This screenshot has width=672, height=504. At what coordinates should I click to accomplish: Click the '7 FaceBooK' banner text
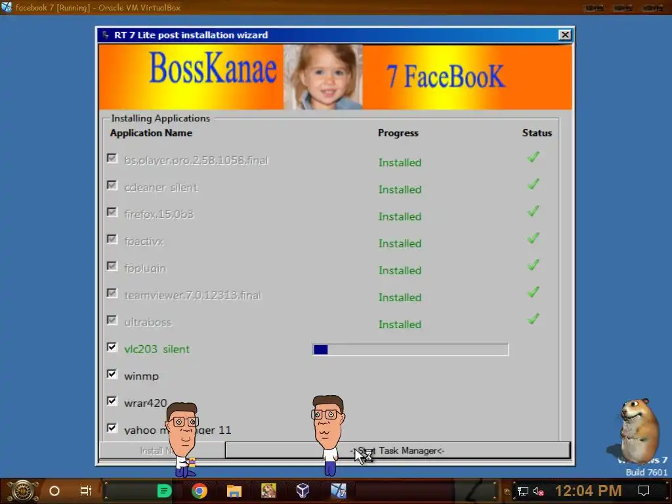(x=446, y=76)
